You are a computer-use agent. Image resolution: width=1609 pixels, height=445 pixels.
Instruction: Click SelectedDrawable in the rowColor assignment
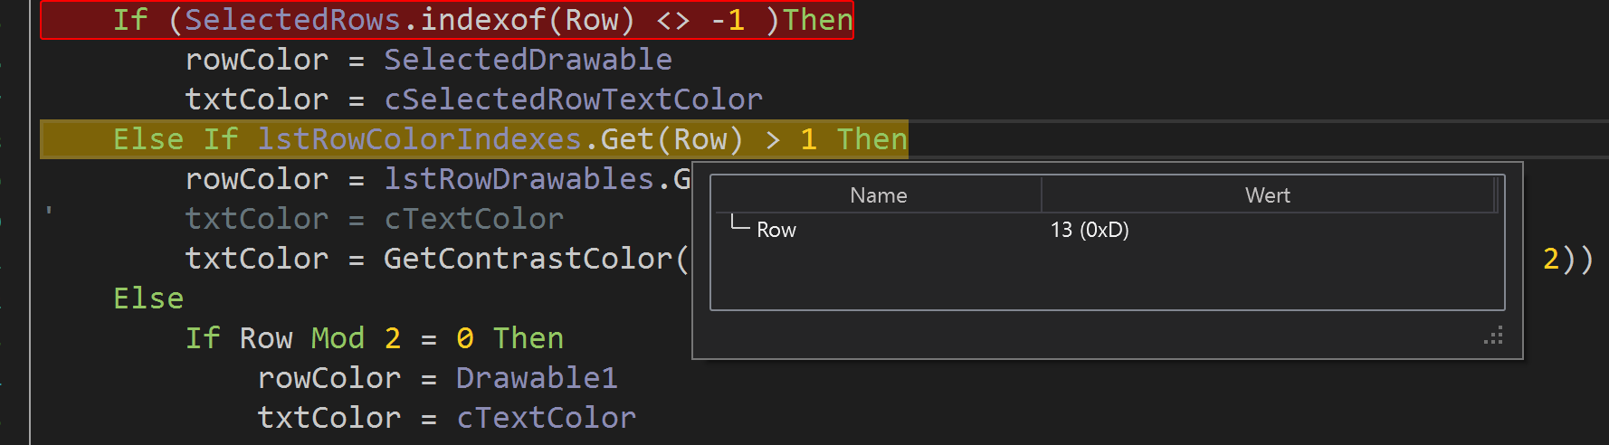click(528, 60)
